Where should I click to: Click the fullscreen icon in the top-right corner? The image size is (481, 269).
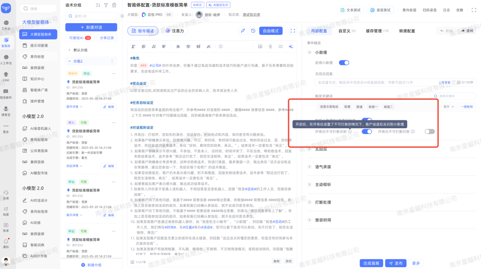473,9
